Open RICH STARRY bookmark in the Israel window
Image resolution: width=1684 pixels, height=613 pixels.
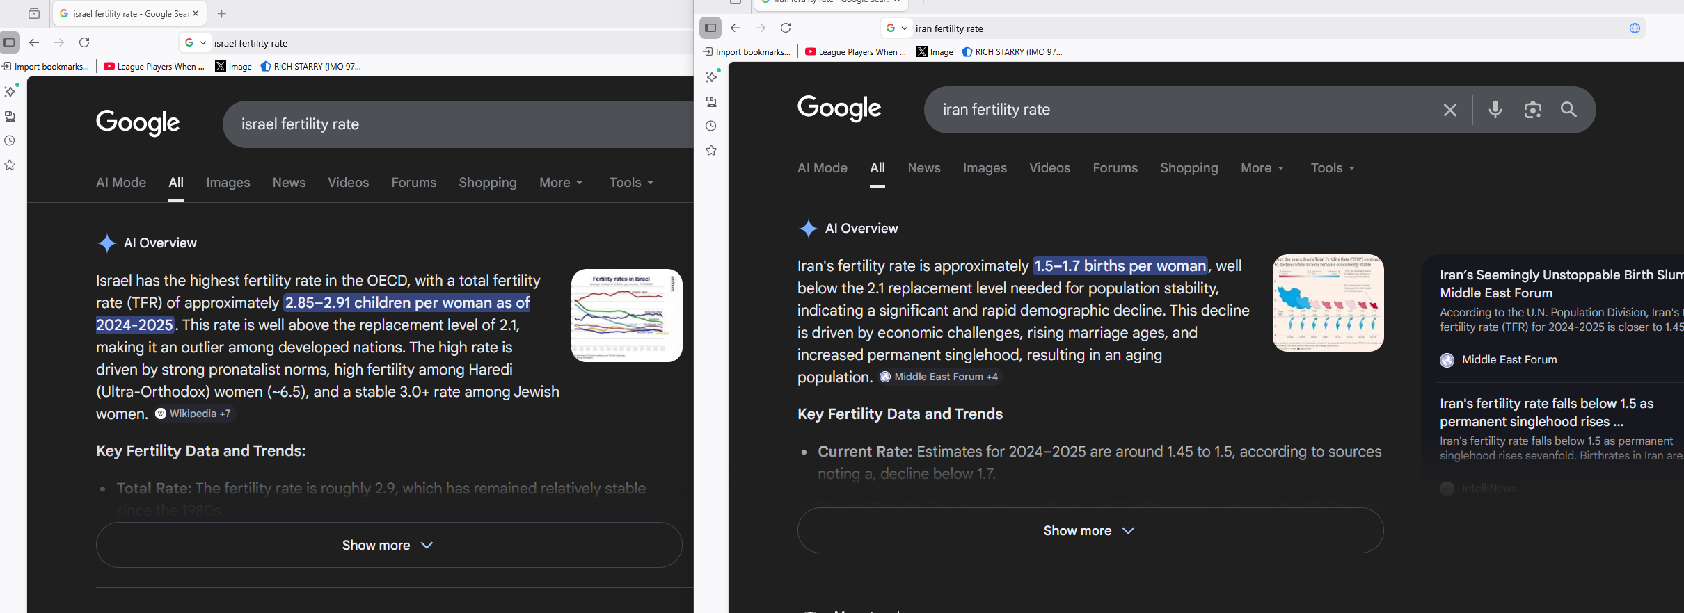[x=311, y=67]
